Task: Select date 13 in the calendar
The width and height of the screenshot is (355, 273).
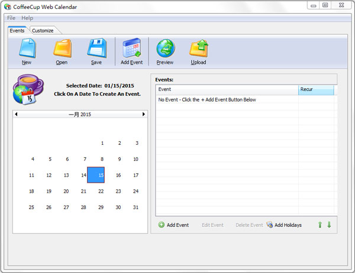Action: tap(66, 175)
